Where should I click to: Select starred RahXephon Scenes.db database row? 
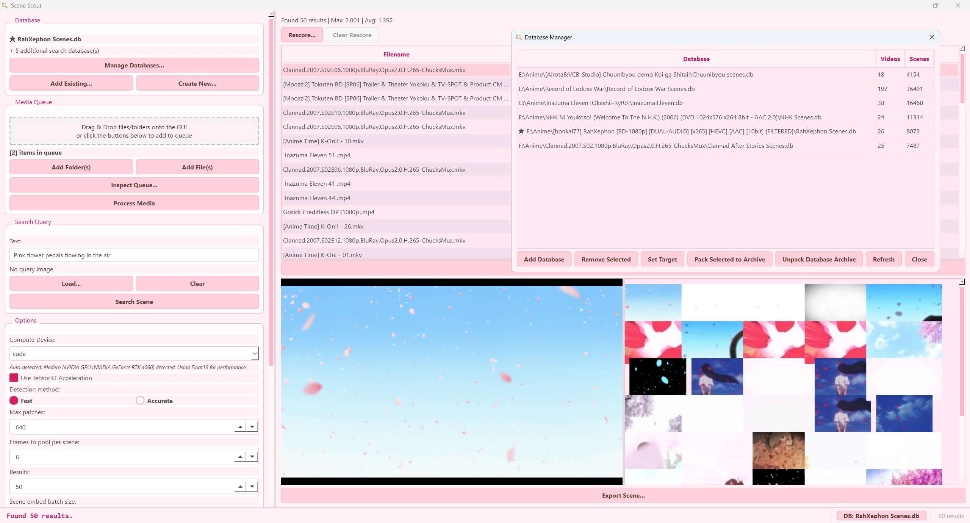coord(725,132)
